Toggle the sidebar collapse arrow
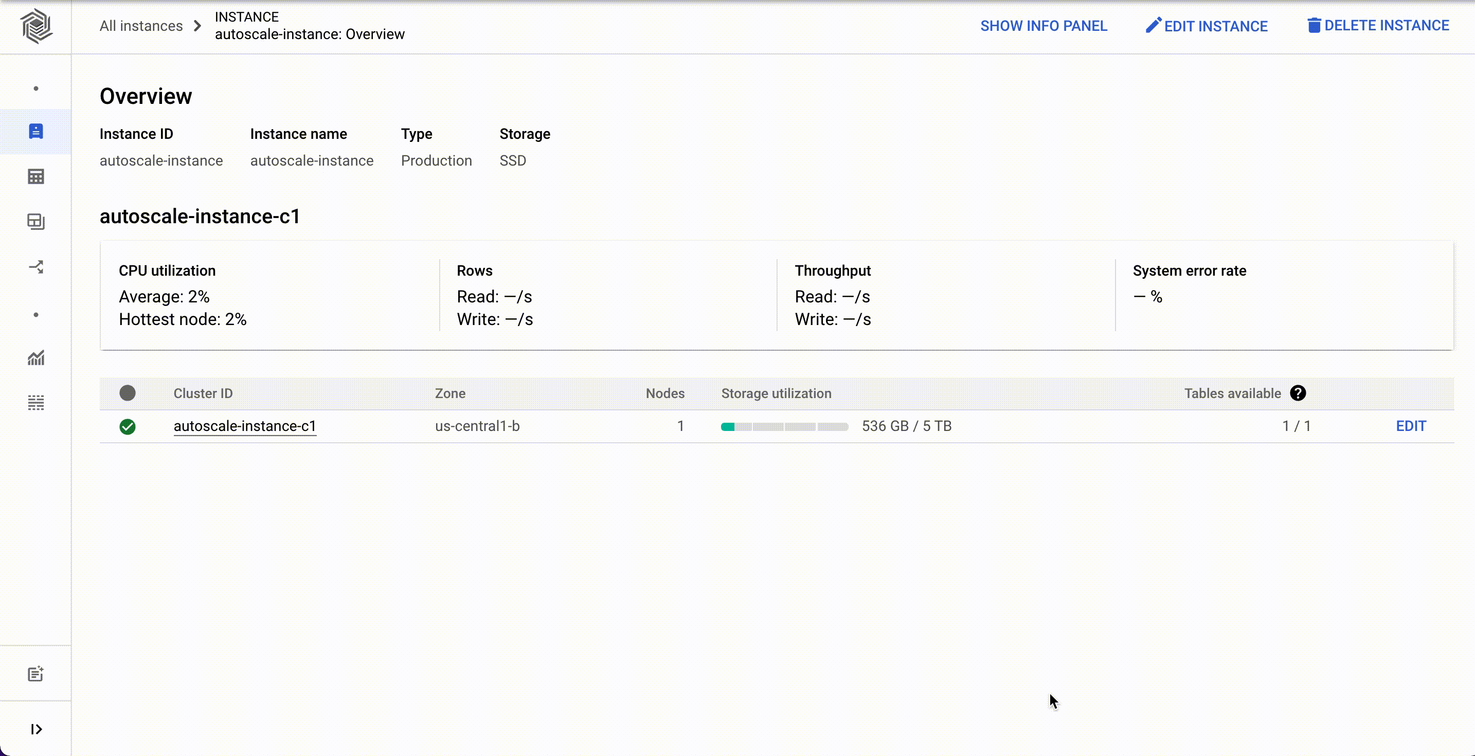The height and width of the screenshot is (756, 1475). click(x=35, y=729)
